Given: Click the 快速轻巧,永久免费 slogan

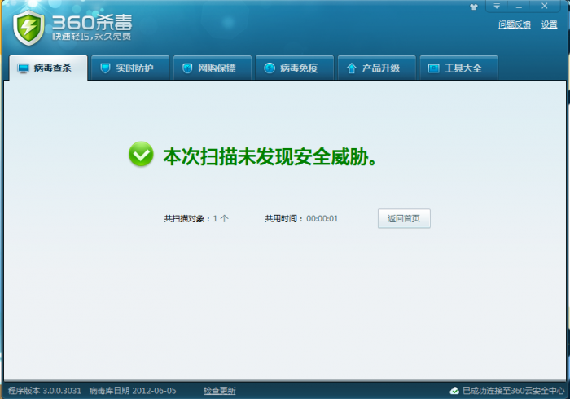Looking at the screenshot, I should point(91,37).
